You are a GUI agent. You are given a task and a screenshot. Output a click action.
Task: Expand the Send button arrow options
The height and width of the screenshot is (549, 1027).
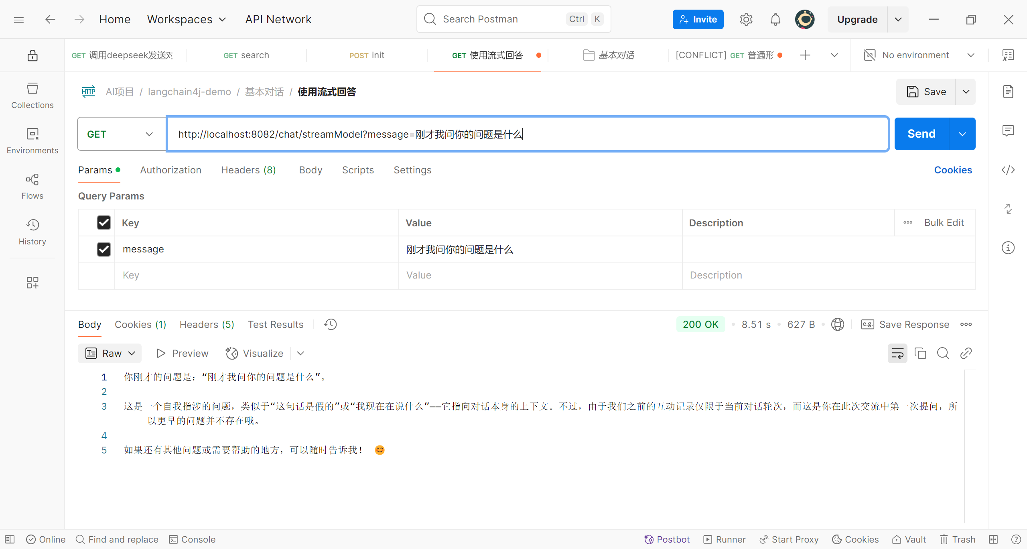click(962, 134)
